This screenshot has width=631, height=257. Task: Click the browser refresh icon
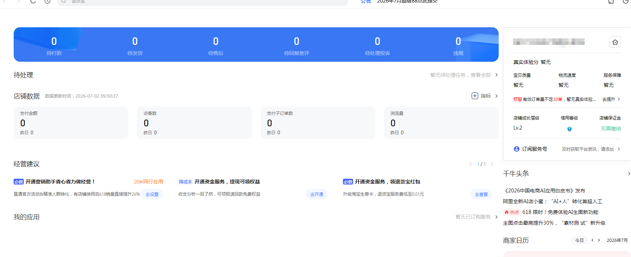(33, 1)
